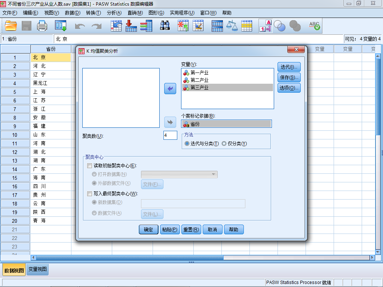Open the 图形 menu
The image size is (383, 287).
(156, 13)
